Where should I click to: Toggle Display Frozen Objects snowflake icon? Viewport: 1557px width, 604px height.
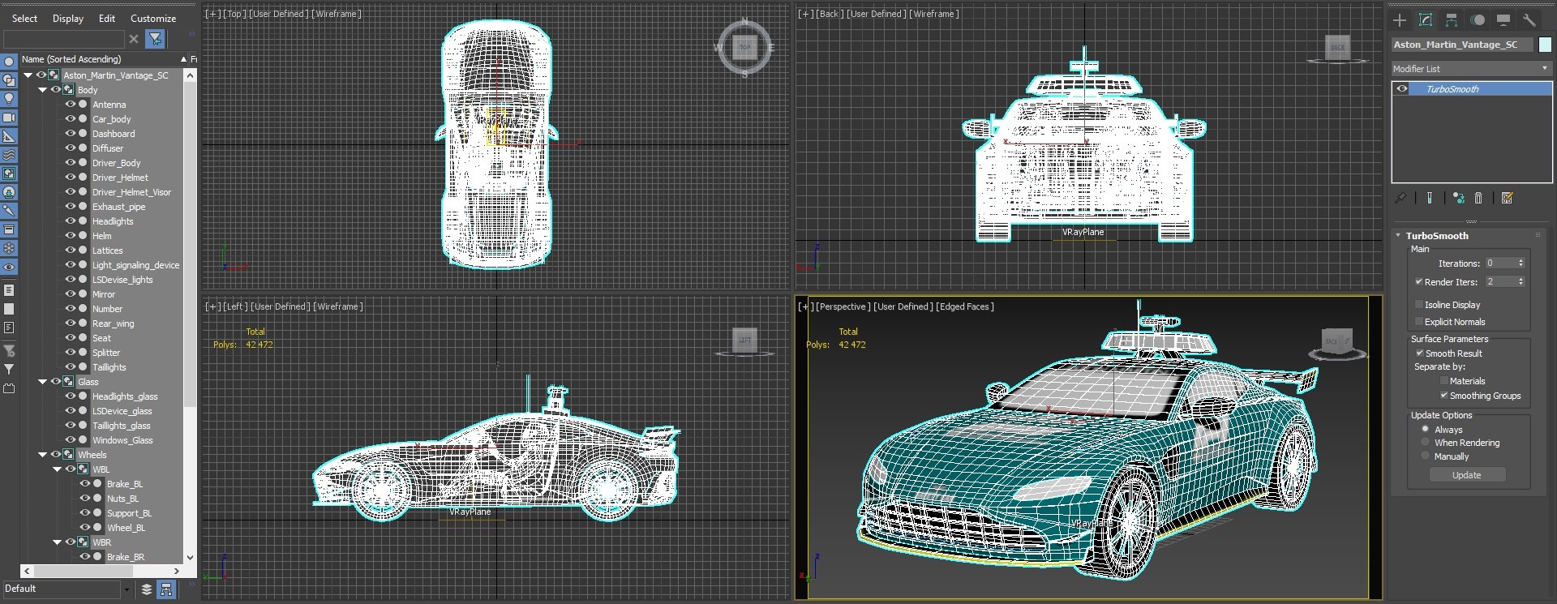pos(9,248)
